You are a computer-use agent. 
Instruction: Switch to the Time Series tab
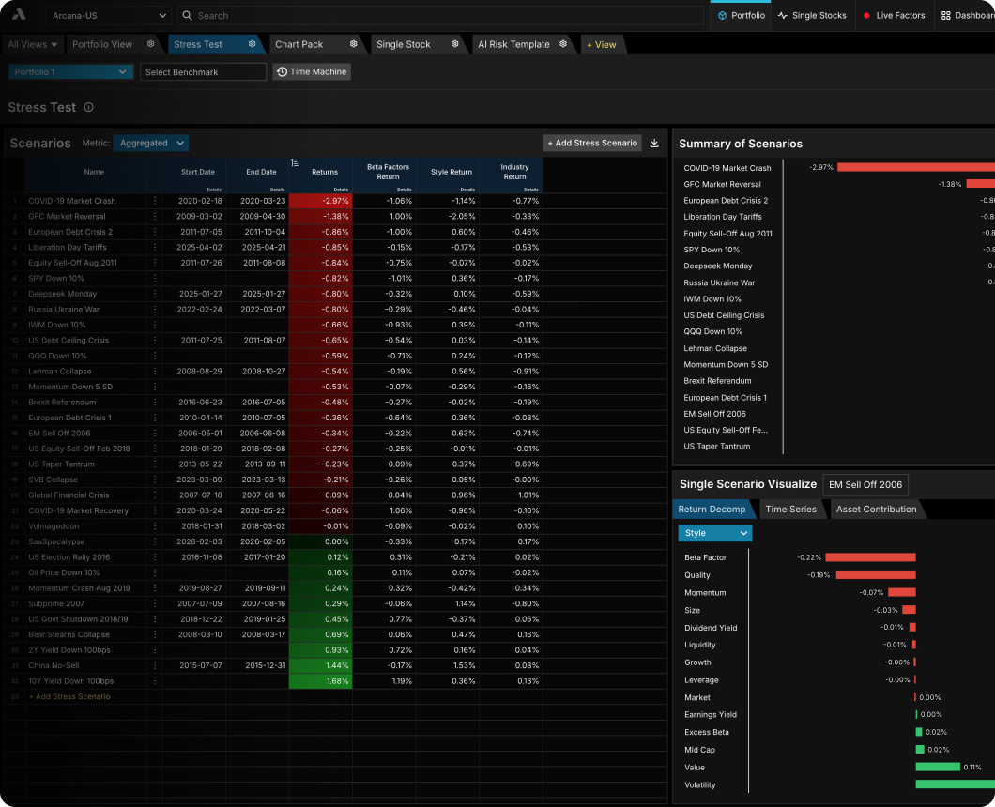[790, 509]
